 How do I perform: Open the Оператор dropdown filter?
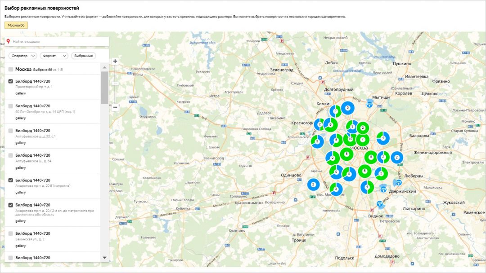[23, 56]
